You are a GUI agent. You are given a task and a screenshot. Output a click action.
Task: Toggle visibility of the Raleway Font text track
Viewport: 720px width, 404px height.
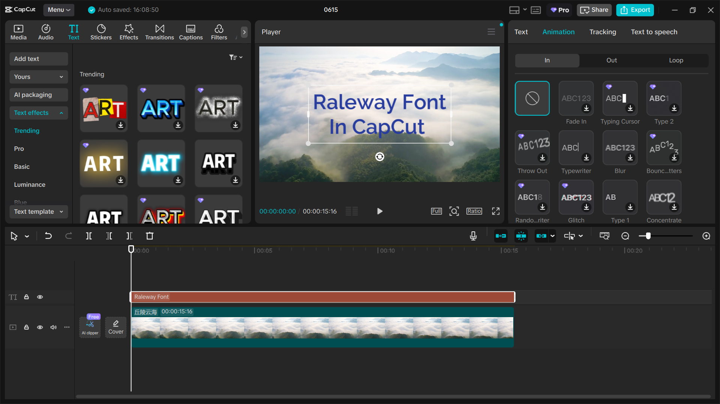click(40, 297)
